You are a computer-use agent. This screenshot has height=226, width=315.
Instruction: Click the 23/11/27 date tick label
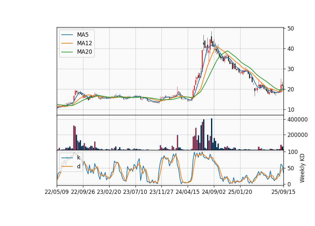[x=161, y=192]
